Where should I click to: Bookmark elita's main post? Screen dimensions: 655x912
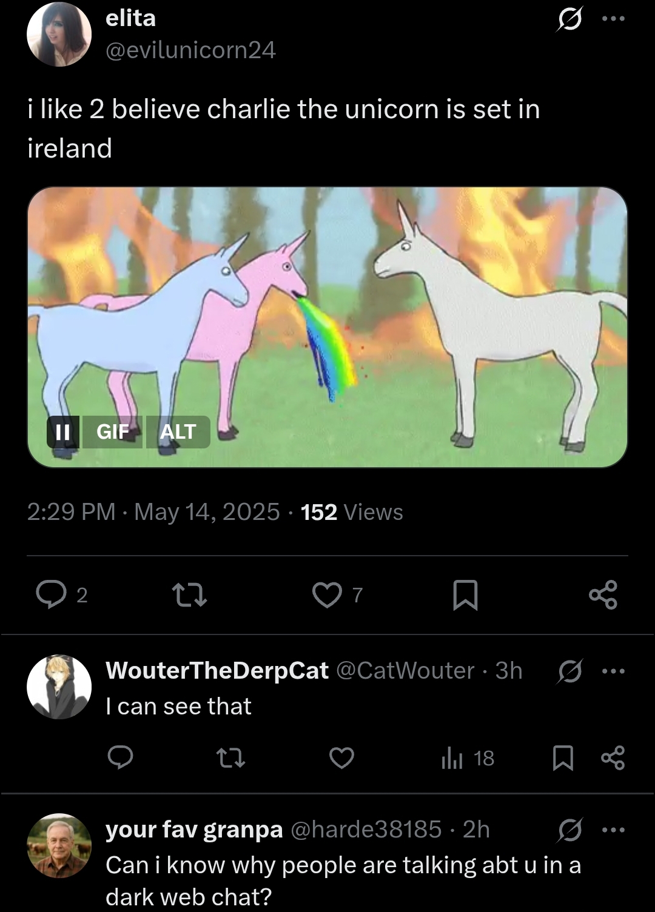(x=465, y=594)
